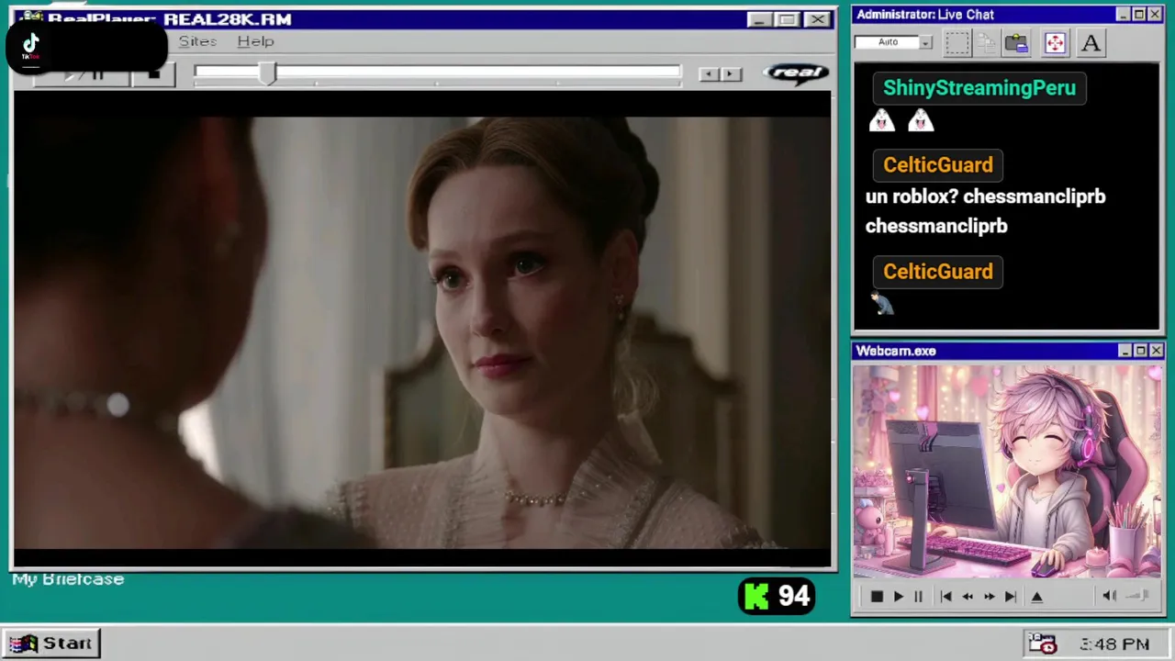Rewind in Webcam.exe controls

[x=968, y=597]
